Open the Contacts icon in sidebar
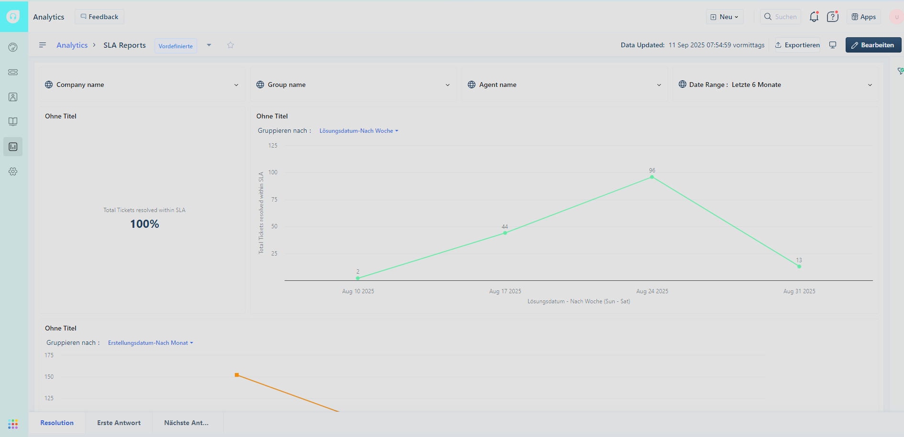 [x=13, y=97]
